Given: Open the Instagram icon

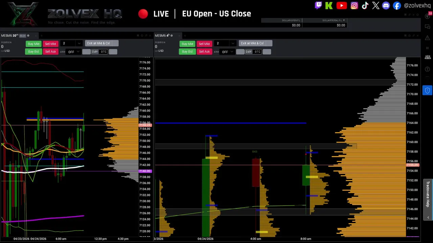Looking at the screenshot, I should pos(354,5).
